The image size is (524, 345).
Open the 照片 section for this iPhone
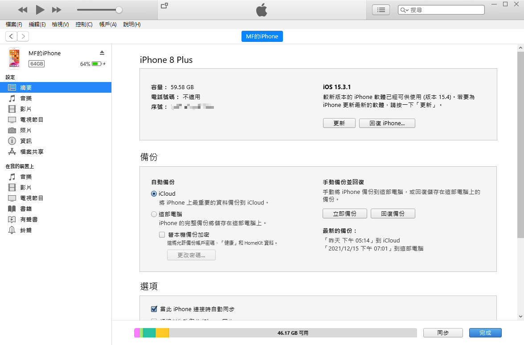click(26, 130)
